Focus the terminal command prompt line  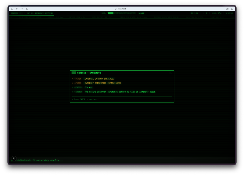(x=122, y=160)
